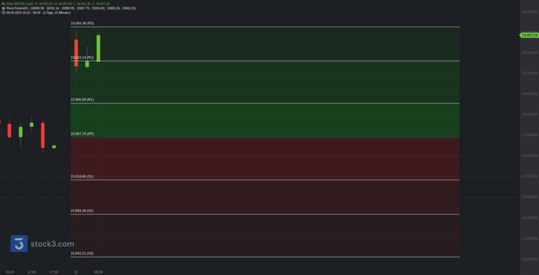Select the 16.065,38 (R3) resistance line label
The image size is (539, 275).
[x=82, y=23]
